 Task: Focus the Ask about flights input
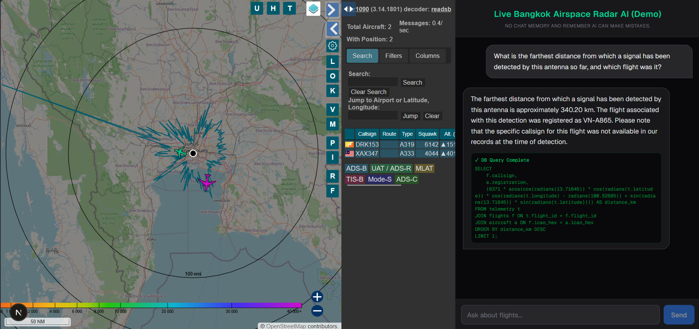560,315
